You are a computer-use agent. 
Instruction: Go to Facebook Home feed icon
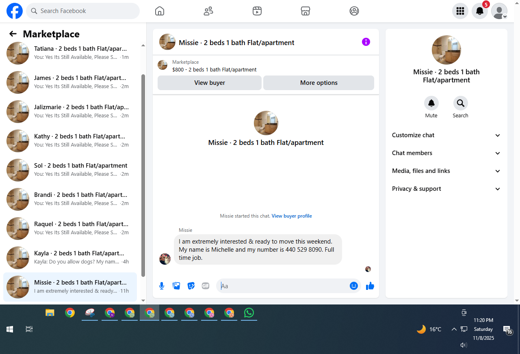[x=160, y=11]
